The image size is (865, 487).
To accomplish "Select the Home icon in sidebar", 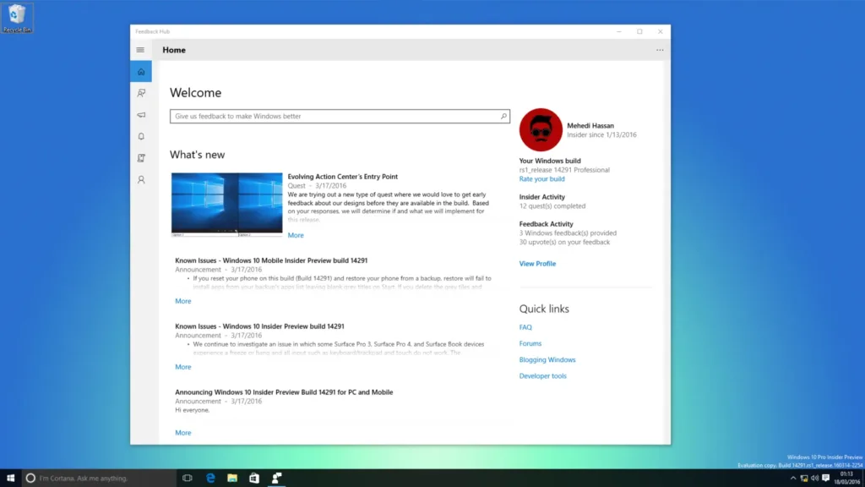I will click(141, 72).
